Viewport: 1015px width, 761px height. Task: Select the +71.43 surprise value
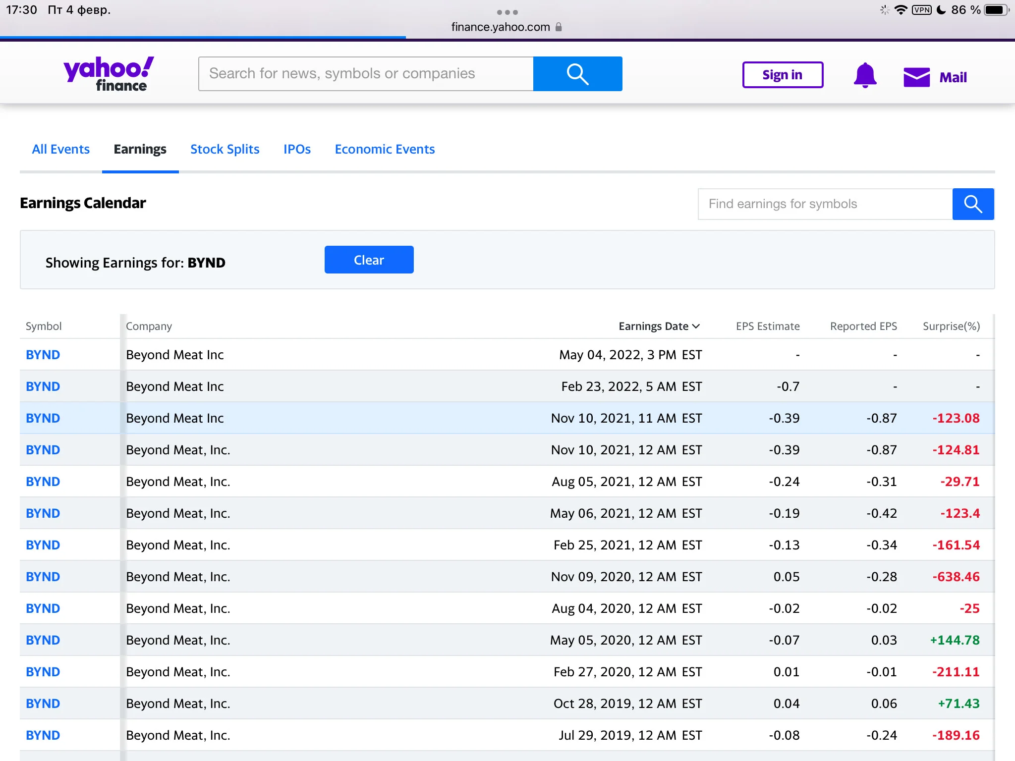[959, 704]
